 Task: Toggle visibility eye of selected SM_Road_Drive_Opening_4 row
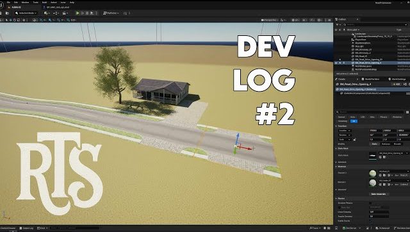(336, 63)
